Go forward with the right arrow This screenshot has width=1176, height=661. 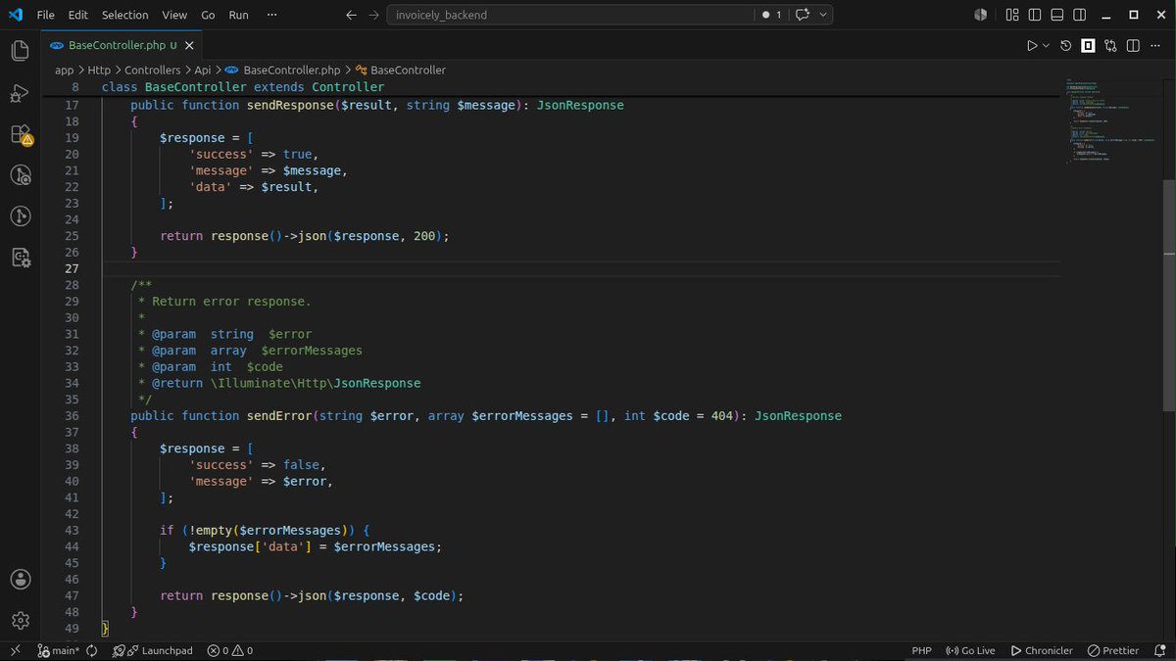click(x=373, y=15)
